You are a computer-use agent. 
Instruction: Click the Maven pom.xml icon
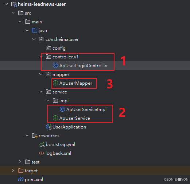21,180
